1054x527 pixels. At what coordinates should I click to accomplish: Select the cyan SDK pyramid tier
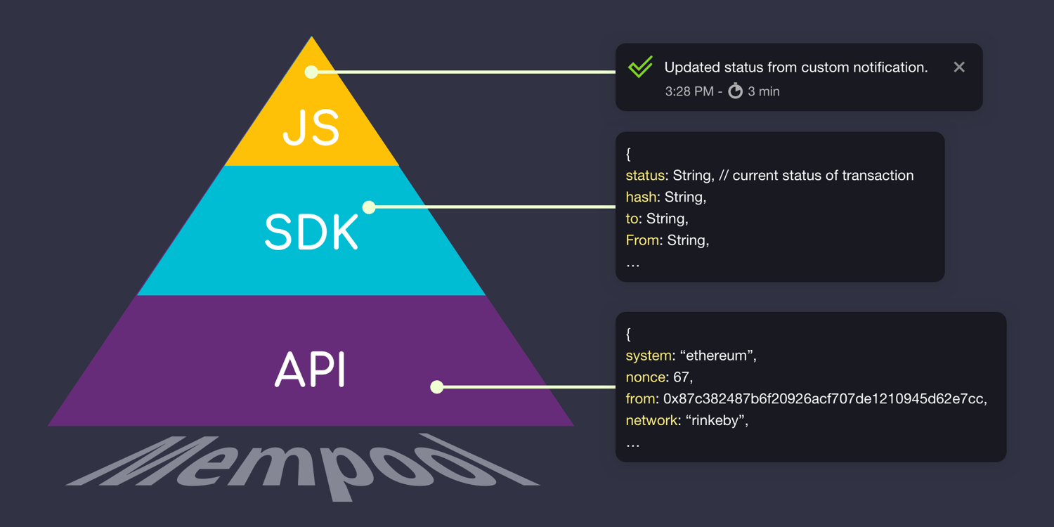tap(311, 232)
